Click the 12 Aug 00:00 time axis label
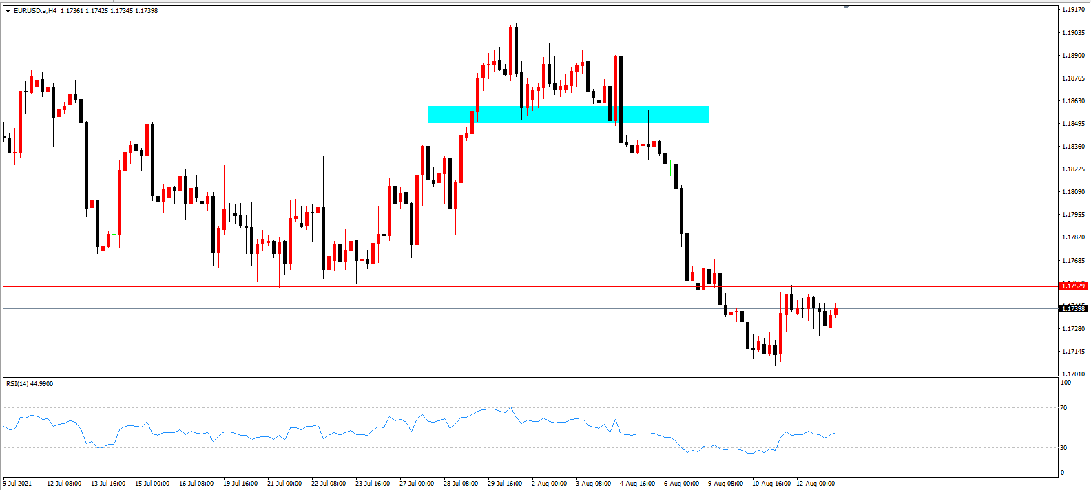The image size is (1091, 490). (815, 483)
